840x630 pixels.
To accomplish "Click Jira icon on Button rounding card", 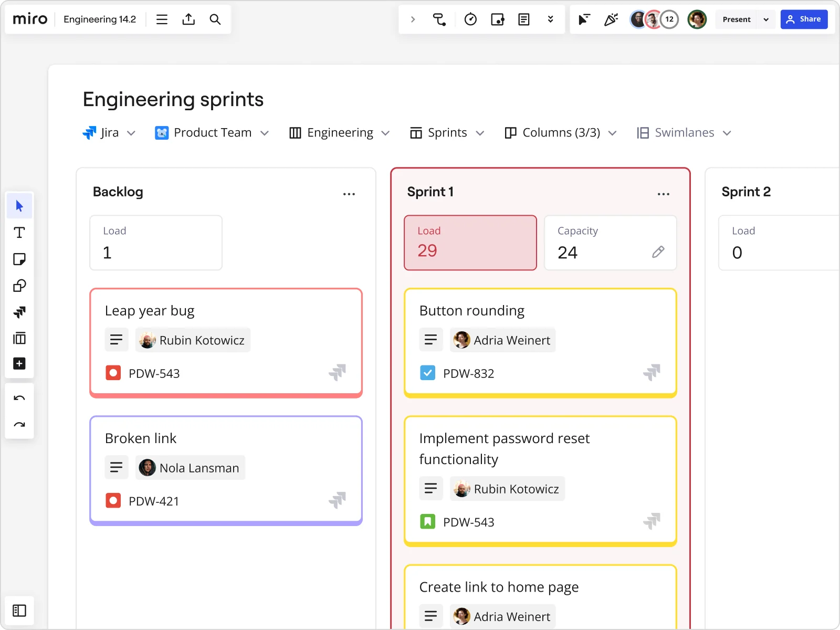I will coord(652,372).
